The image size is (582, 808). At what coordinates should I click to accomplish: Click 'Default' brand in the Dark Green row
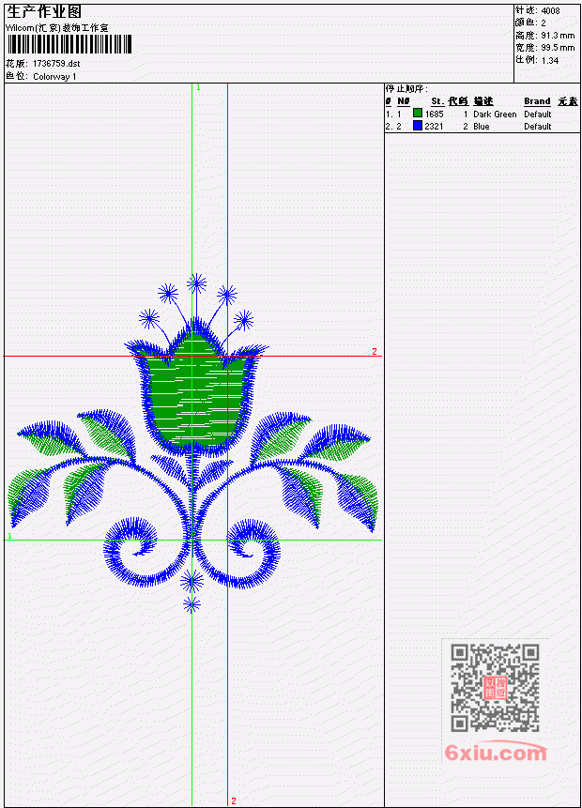[x=538, y=114]
